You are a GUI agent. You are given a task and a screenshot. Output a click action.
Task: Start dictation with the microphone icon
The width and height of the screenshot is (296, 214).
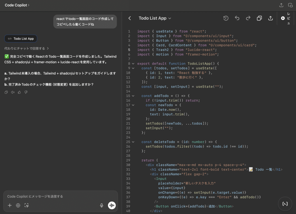coord(101,205)
